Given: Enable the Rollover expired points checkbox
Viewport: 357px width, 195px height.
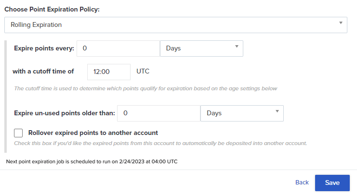Looking at the screenshot, I should pos(19,133).
